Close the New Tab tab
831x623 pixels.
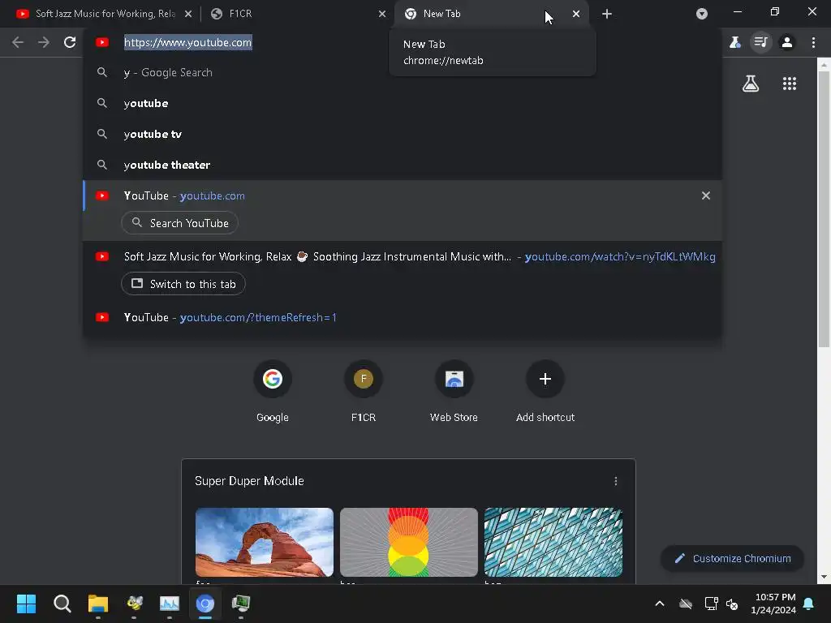(576, 14)
